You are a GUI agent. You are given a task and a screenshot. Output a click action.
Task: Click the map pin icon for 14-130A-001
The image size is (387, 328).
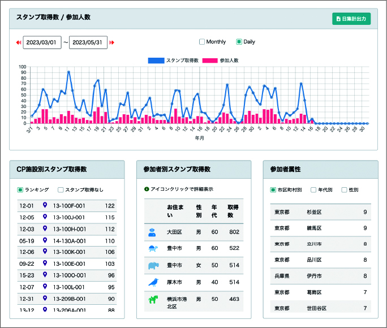45,240
